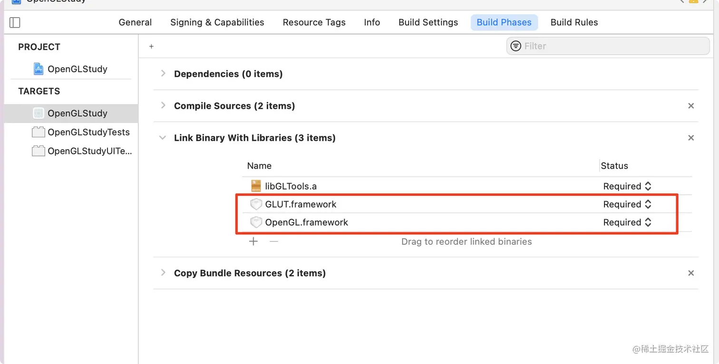This screenshot has width=719, height=364.
Task: Click the GLUT.framework icon
Action: (256, 204)
